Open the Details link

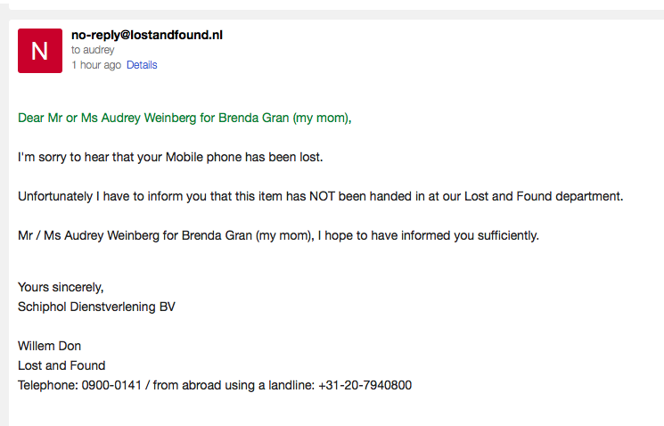[142, 65]
